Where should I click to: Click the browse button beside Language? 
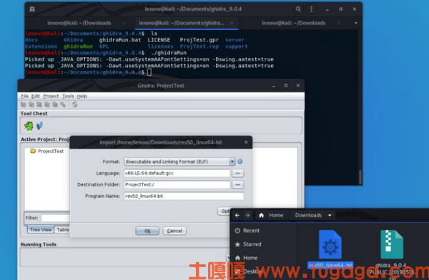pos(238,173)
